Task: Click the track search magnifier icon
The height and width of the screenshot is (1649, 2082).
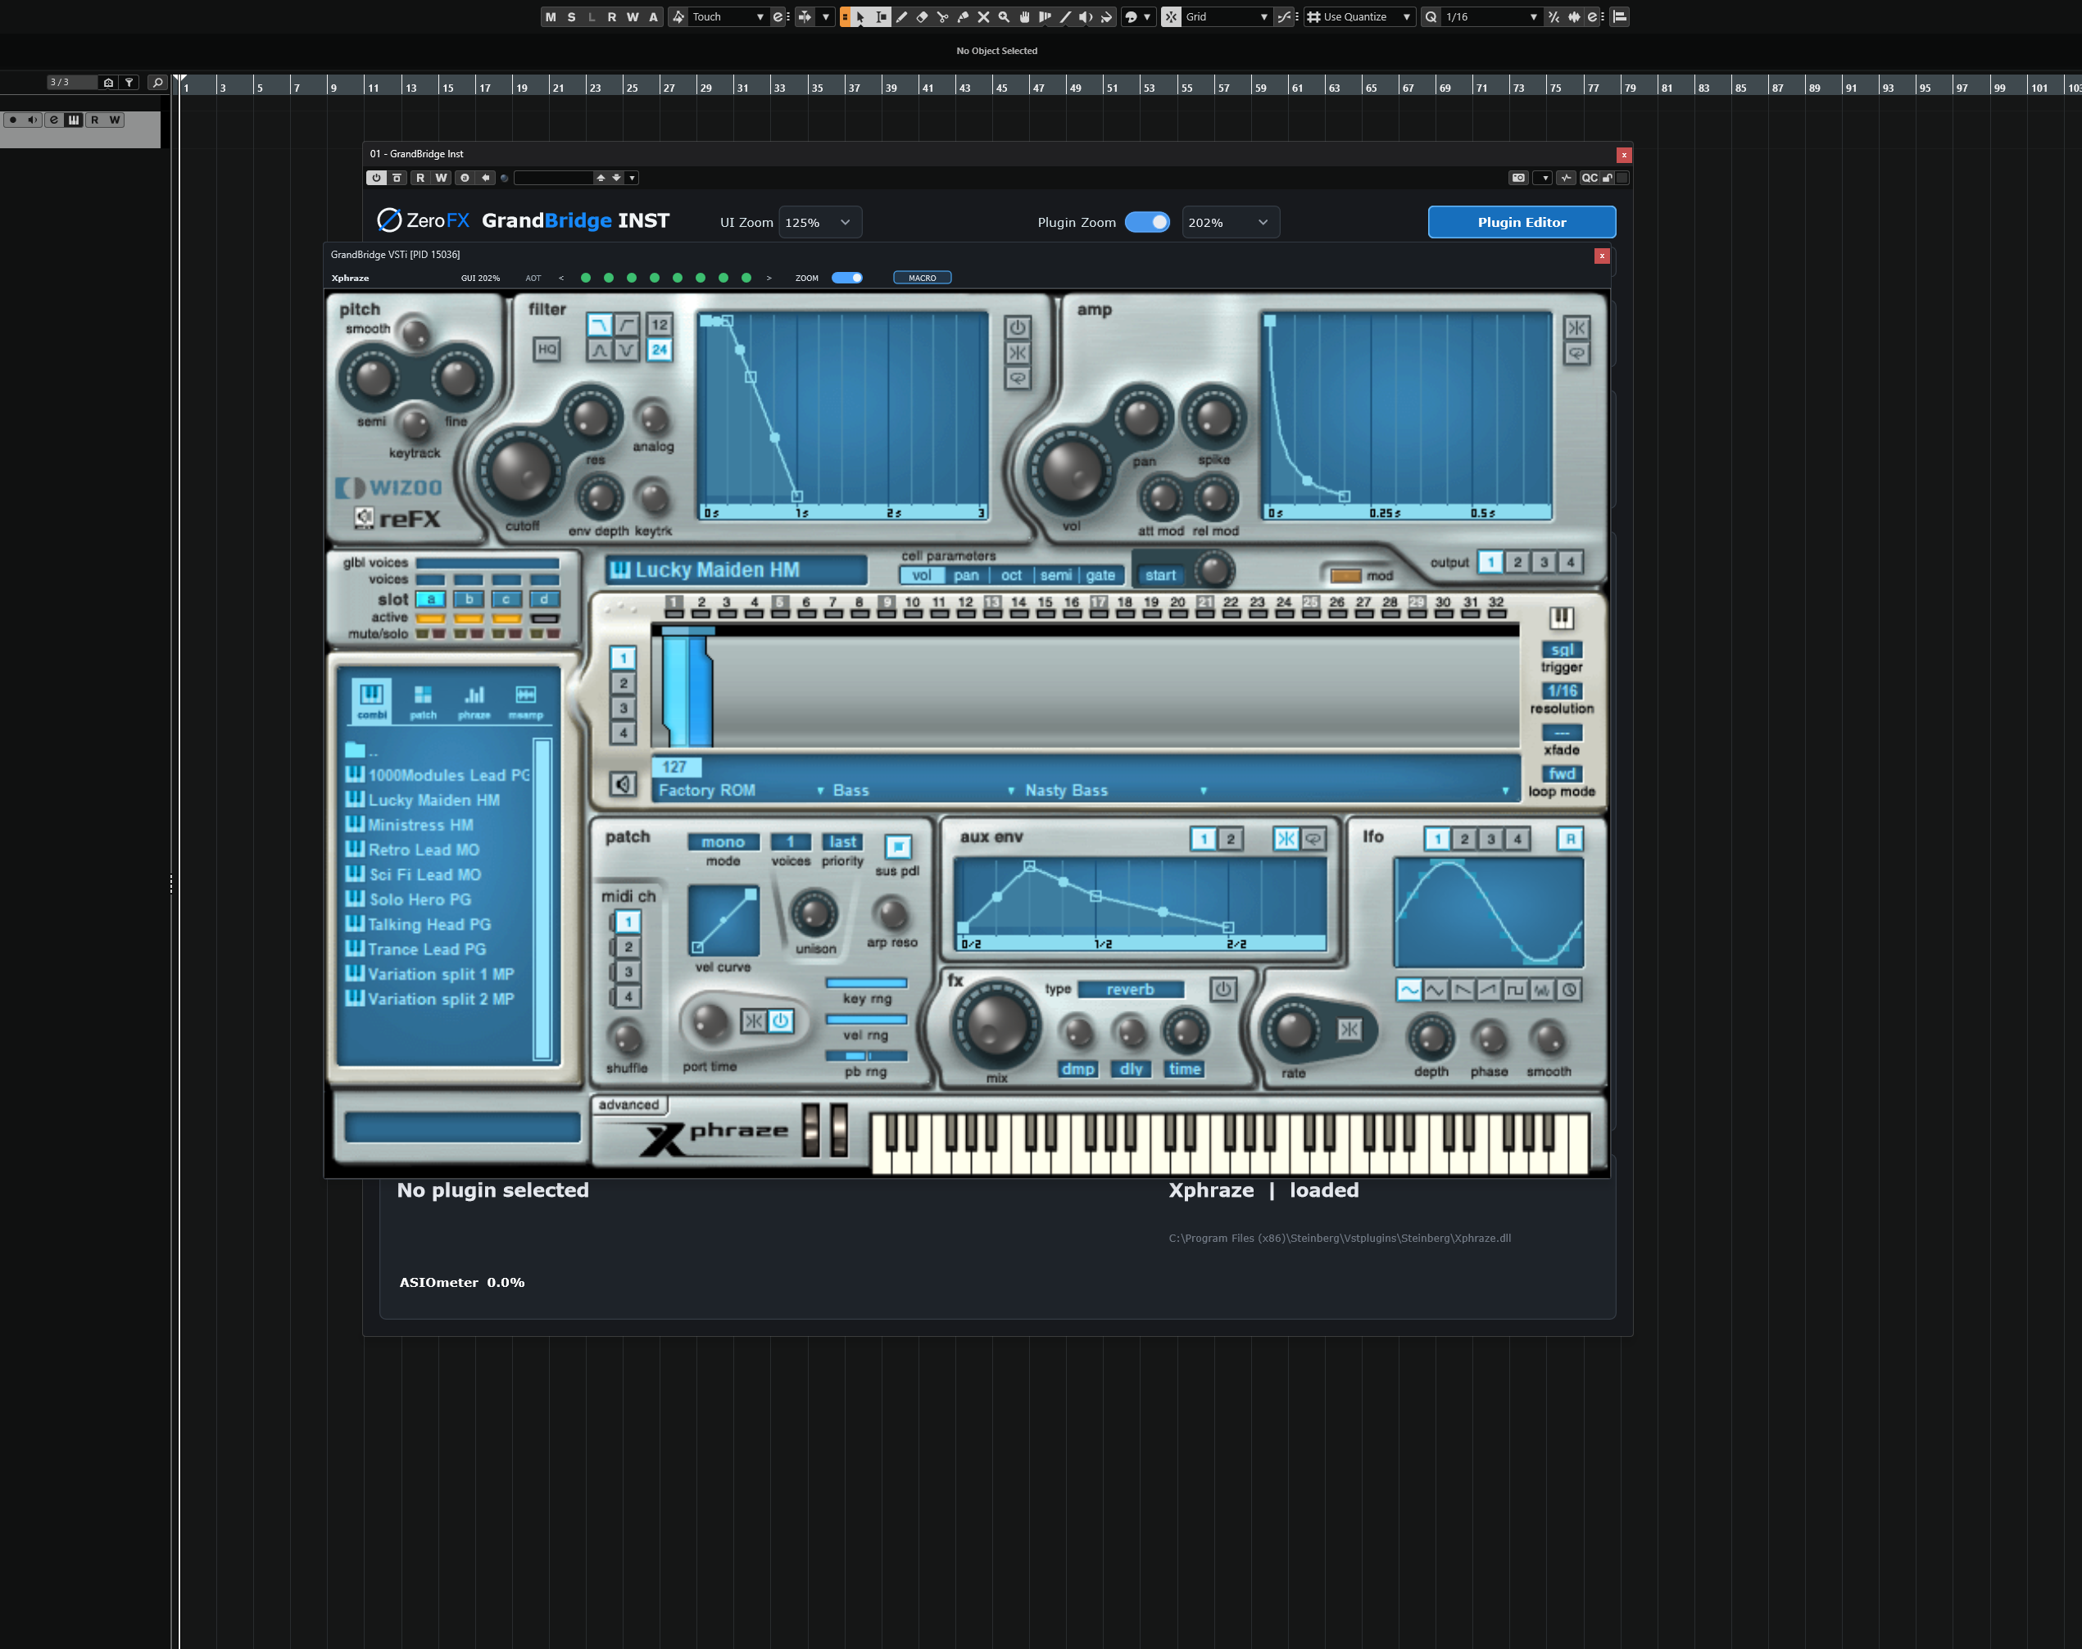Action: click(157, 82)
